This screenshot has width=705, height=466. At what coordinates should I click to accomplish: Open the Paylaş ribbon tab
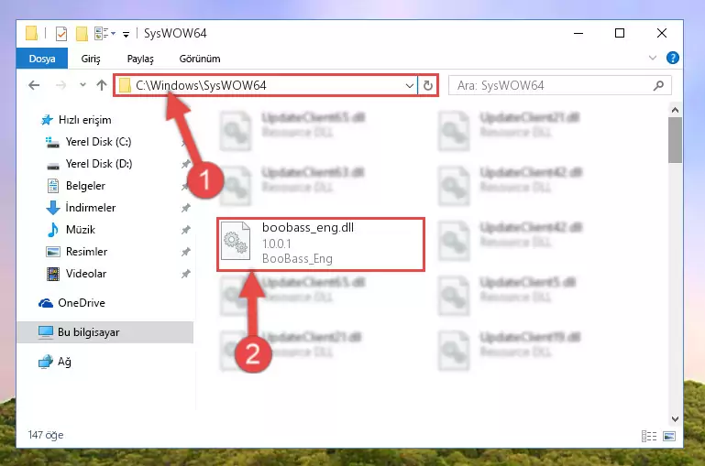140,59
